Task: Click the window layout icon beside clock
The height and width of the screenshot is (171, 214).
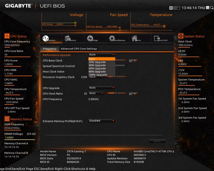Action: [x=178, y=8]
